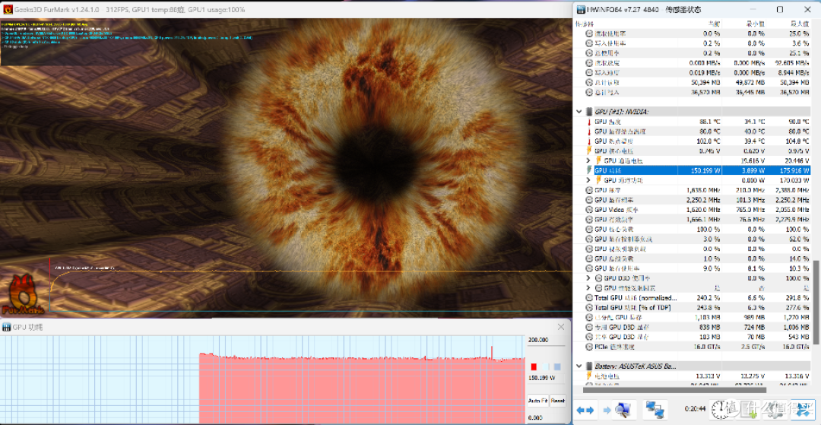Select the highlighted GPU power 150.199 W row
The height and width of the screenshot is (425, 821).
pos(693,170)
